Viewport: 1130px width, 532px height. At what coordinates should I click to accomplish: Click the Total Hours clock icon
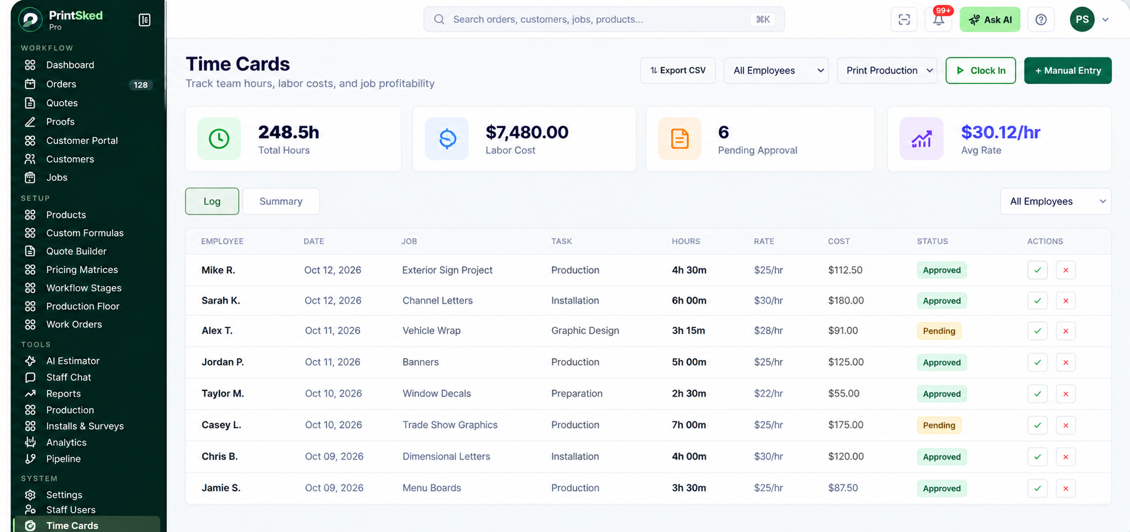pos(219,139)
